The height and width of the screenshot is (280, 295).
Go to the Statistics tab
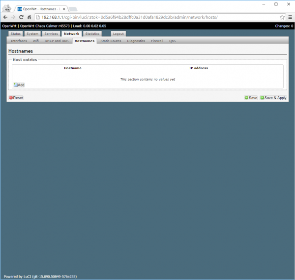[92, 34]
